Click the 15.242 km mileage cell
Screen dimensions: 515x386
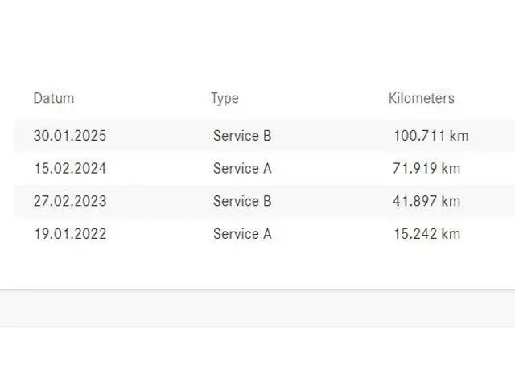(426, 234)
